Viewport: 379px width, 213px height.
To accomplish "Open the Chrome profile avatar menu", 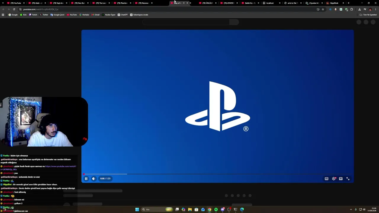I will [370, 9].
